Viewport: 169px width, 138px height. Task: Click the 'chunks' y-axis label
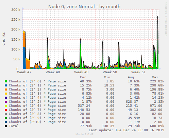(x=3, y=39)
